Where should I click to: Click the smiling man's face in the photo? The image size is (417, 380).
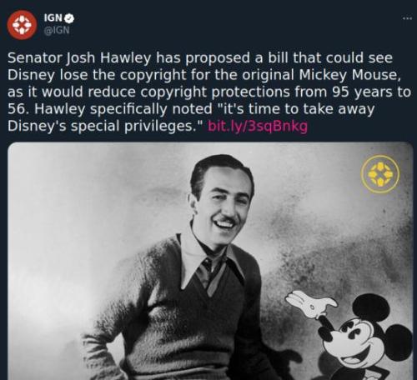coord(222,203)
